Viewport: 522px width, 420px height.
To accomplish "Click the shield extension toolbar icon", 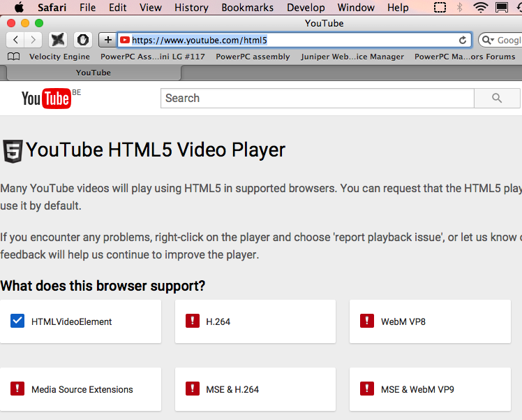I will [x=82, y=40].
